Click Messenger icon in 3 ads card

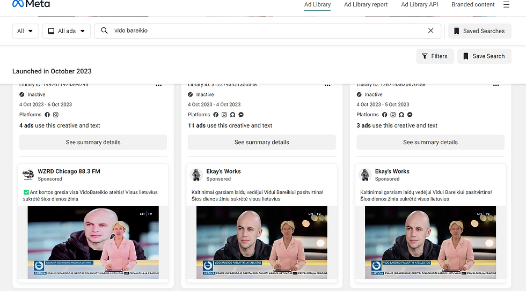[x=410, y=115]
